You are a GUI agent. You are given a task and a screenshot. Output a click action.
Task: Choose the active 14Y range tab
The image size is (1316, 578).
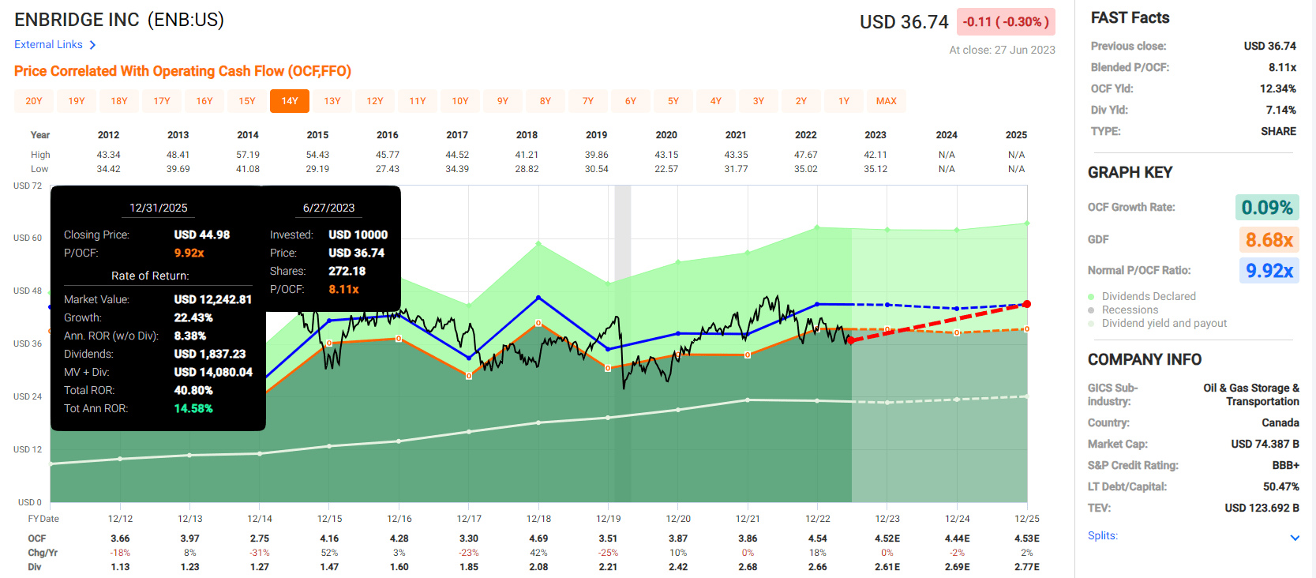pyautogui.click(x=290, y=101)
